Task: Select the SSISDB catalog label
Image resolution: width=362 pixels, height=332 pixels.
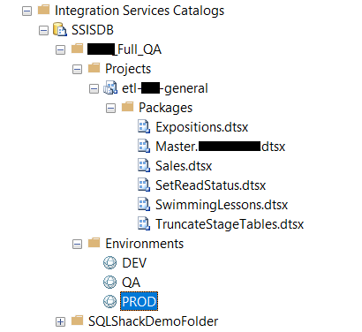Action: click(93, 30)
